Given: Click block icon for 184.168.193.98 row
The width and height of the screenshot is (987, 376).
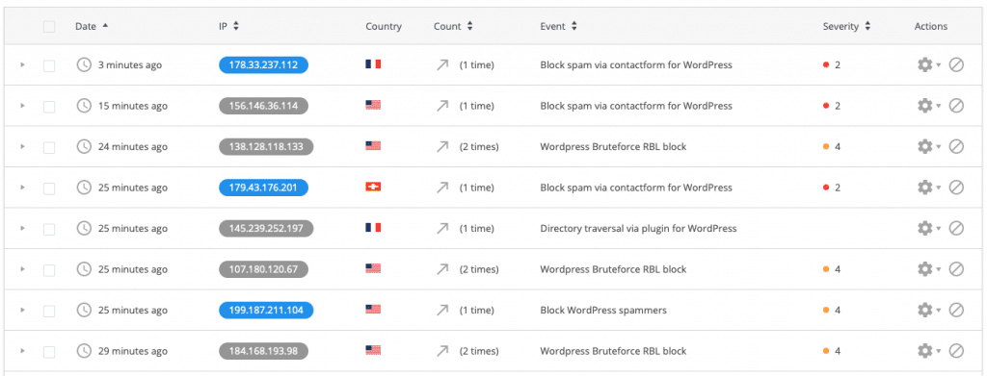Looking at the screenshot, I should pos(956,350).
